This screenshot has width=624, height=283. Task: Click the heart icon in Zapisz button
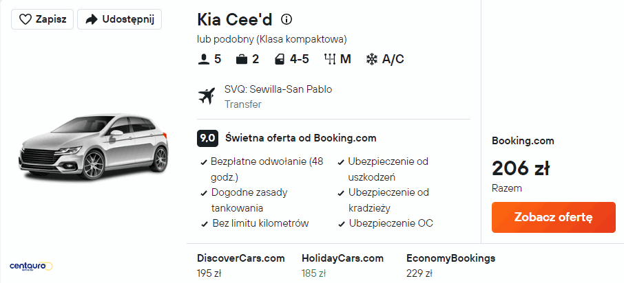coord(25,20)
